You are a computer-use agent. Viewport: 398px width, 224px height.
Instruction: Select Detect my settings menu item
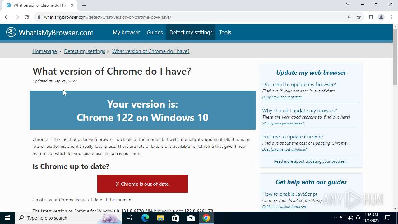(191, 32)
